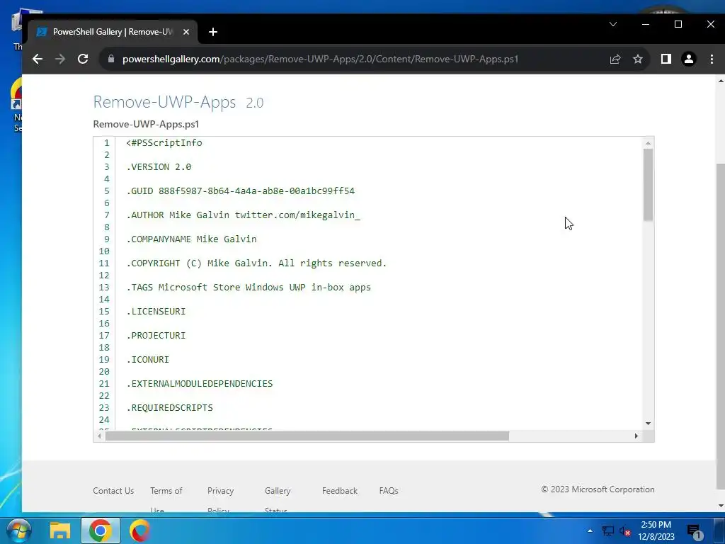This screenshot has height=544, width=725.
Task: Click the .COPYRIGHT line
Action: click(256, 263)
